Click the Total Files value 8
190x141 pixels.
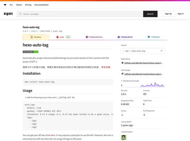click(144, 104)
